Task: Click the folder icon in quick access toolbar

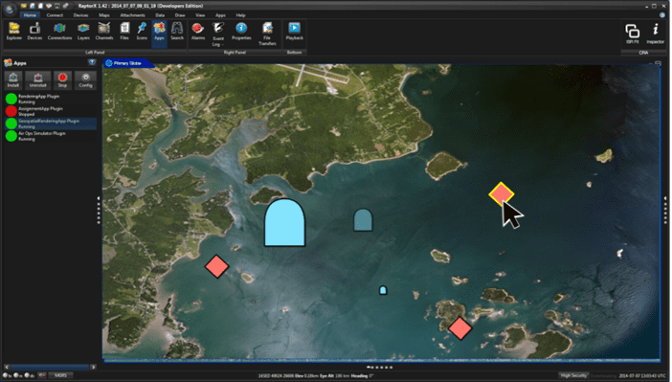Action: [x=25, y=6]
